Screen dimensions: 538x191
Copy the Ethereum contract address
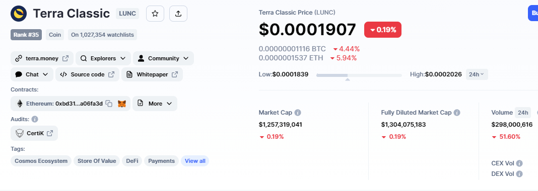click(109, 104)
